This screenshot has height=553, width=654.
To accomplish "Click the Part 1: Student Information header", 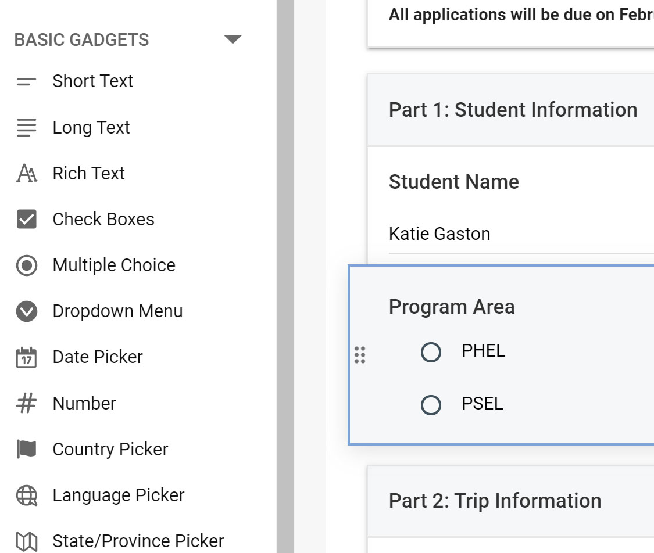I will tap(513, 110).
